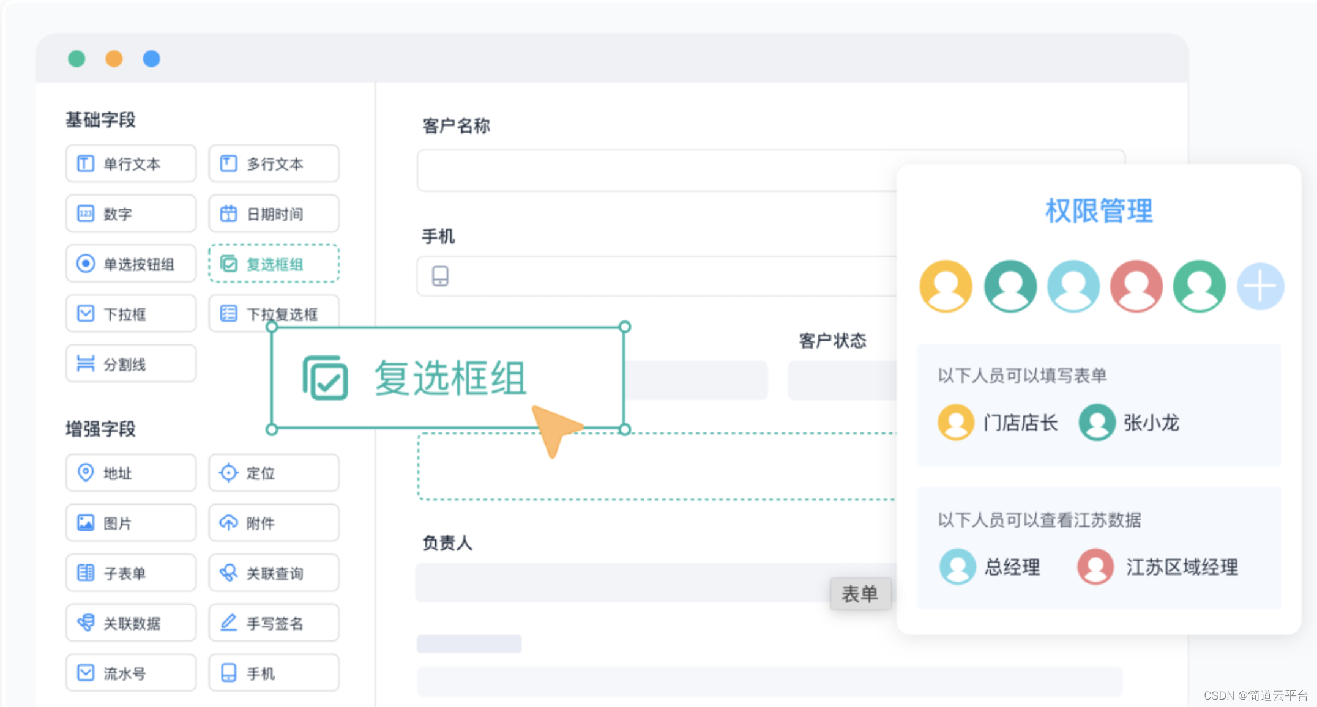
Task: Click the 附件 upload cloud icon
Action: pos(228,523)
